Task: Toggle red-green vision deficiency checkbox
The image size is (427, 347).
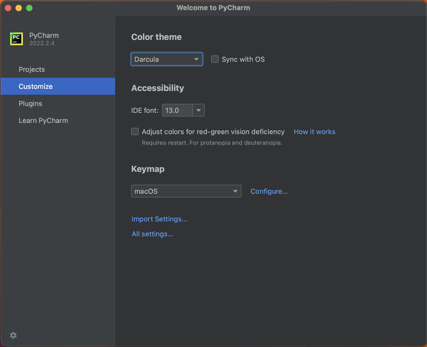Action: coord(135,131)
